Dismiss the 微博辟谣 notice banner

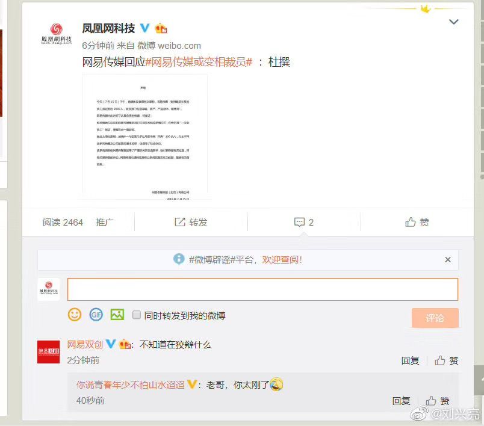pyautogui.click(x=448, y=260)
